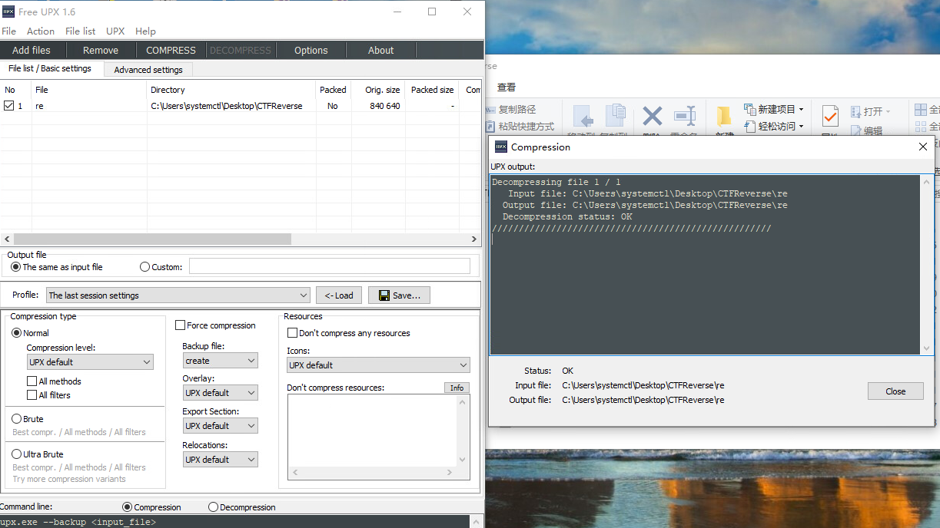Click the Compression dialog title icon
Screen dimensions: 940x528
click(500, 147)
